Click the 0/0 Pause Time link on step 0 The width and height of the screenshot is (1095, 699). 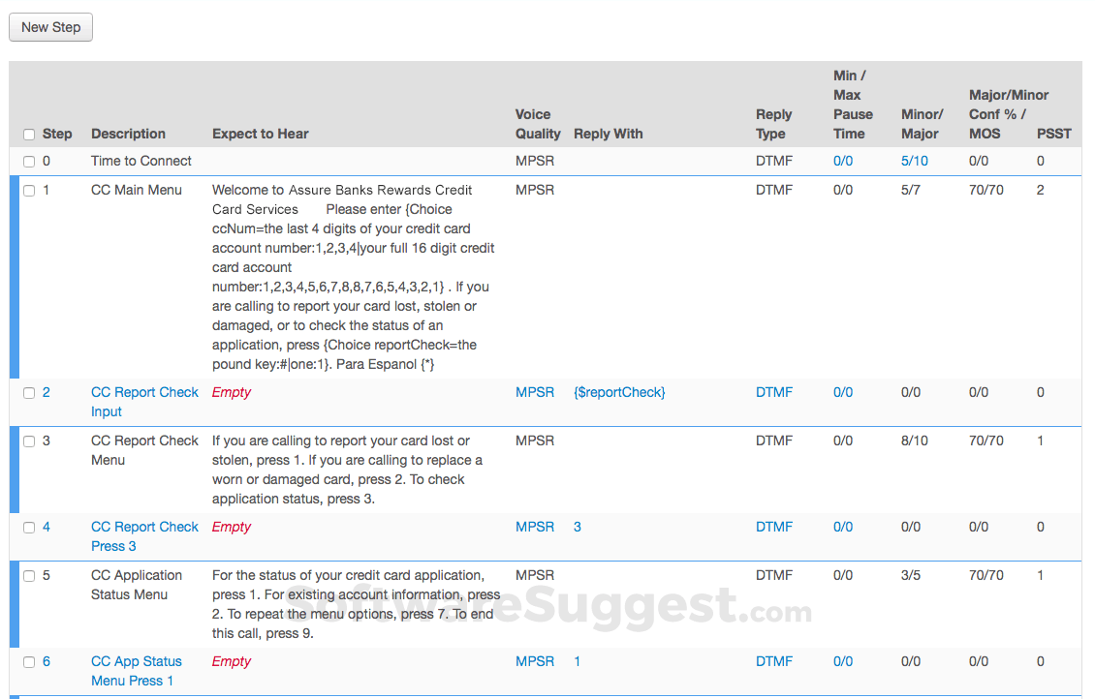coord(842,161)
